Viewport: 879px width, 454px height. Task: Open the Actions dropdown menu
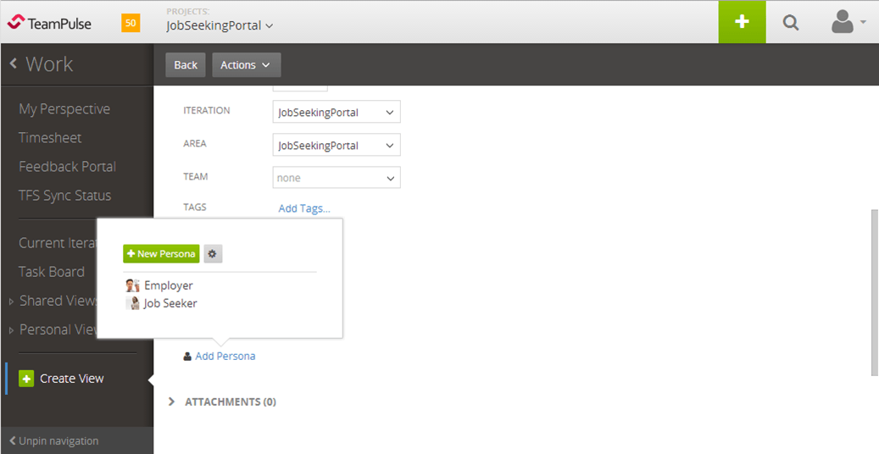[x=246, y=65]
